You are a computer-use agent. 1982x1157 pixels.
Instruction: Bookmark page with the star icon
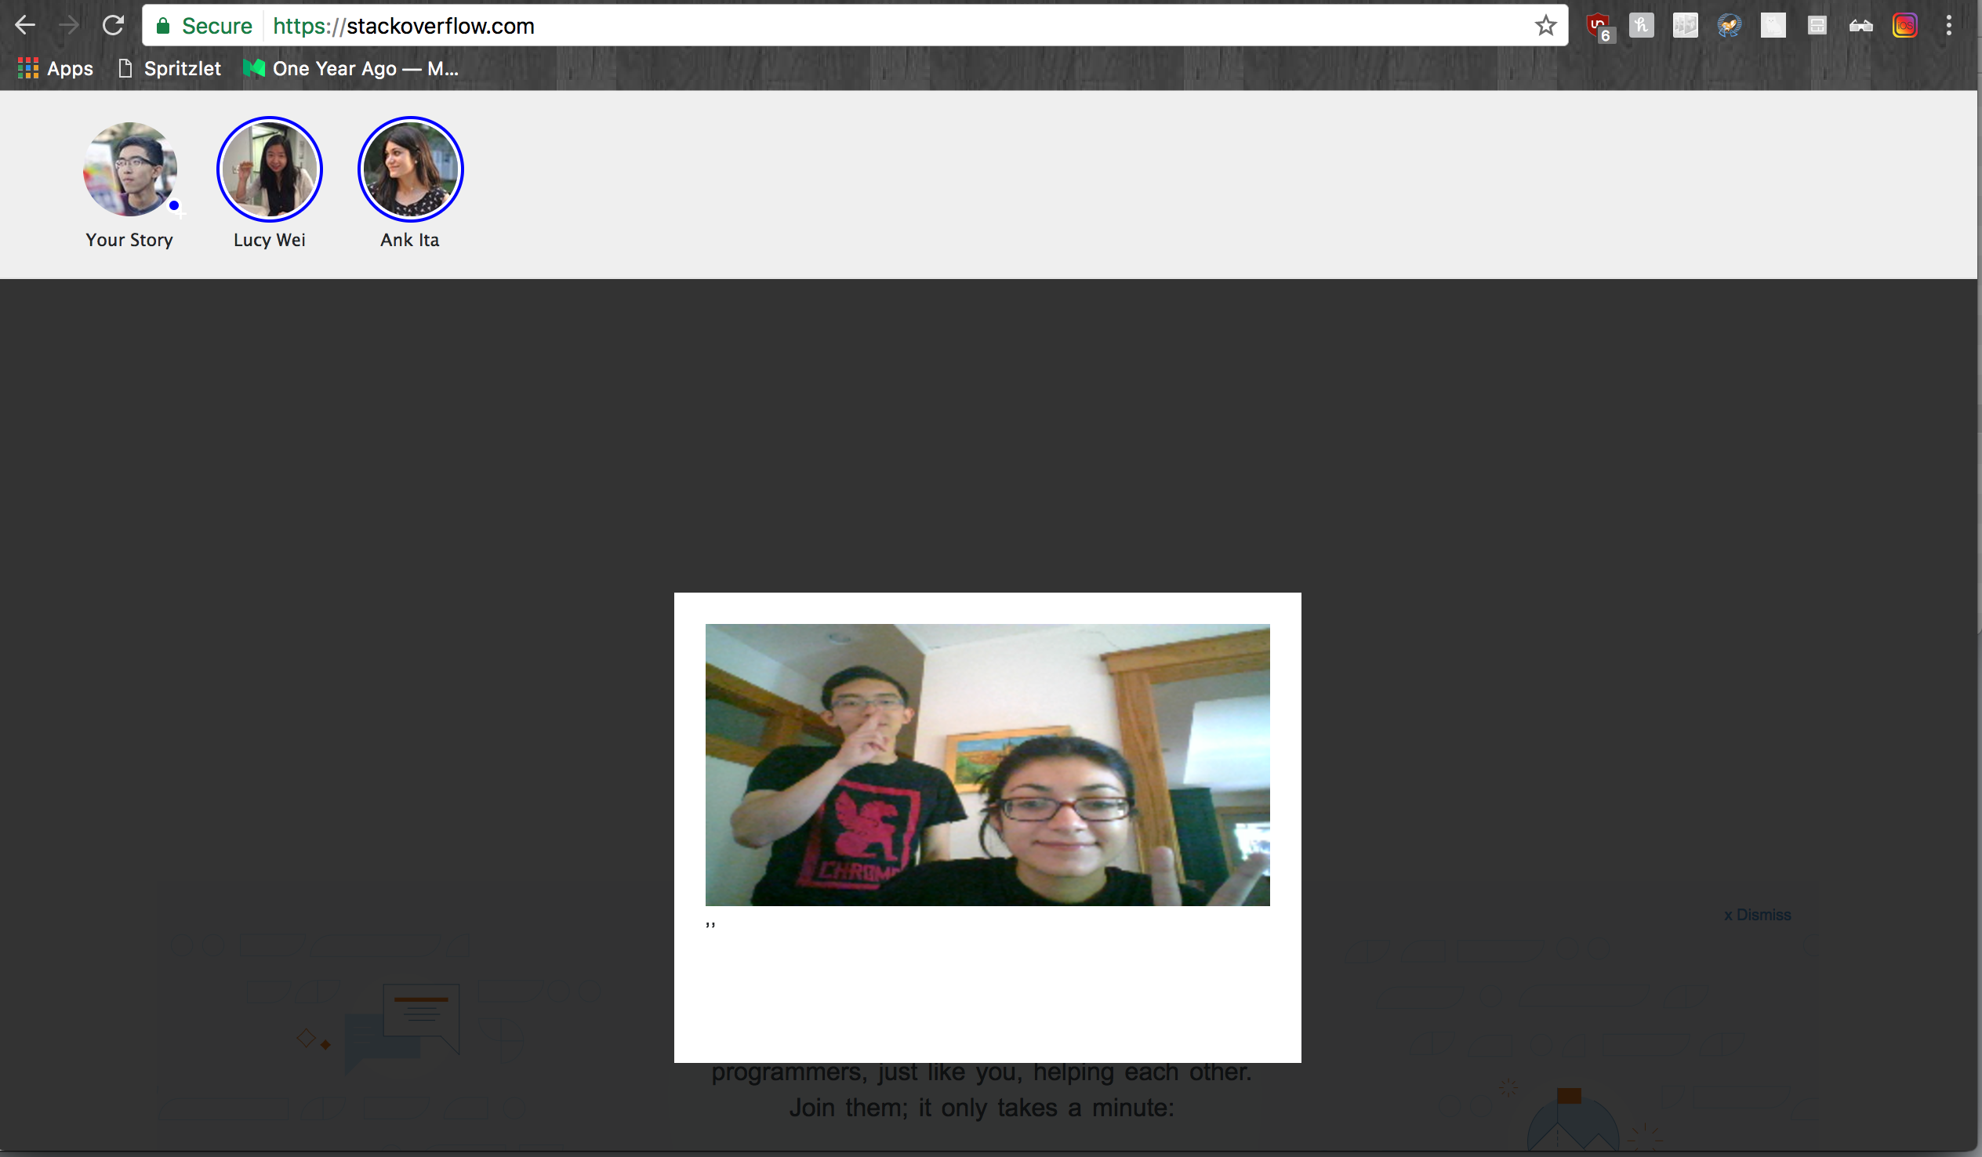click(1545, 26)
